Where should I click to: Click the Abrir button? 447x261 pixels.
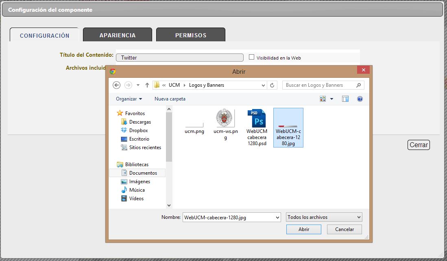(x=304, y=229)
